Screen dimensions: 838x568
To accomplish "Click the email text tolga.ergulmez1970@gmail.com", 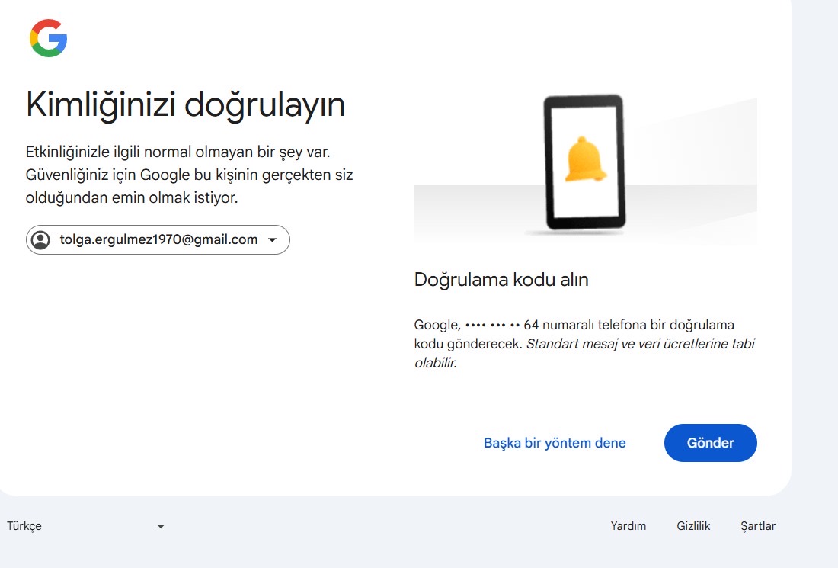I will pyautogui.click(x=158, y=239).
